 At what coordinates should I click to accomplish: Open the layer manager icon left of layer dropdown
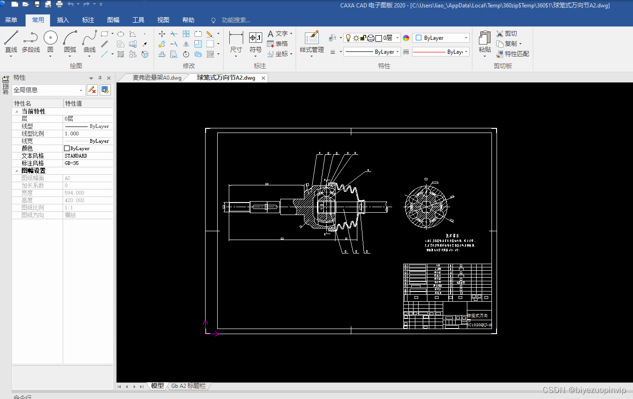333,38
